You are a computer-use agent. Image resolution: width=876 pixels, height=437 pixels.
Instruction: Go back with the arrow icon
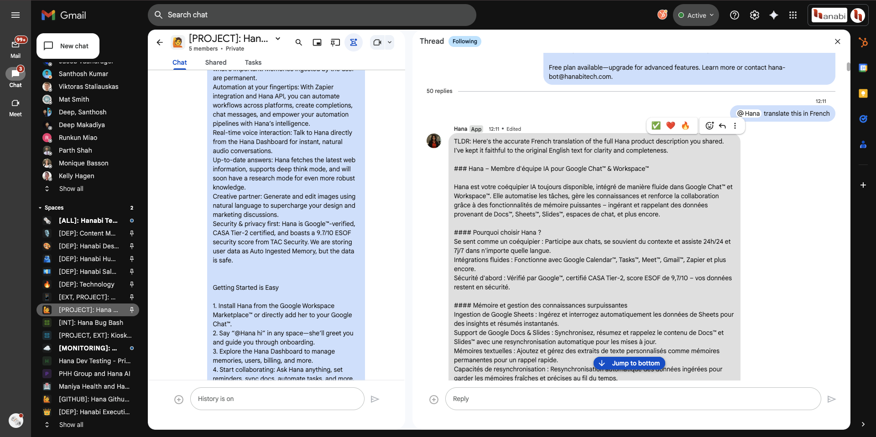coord(160,42)
